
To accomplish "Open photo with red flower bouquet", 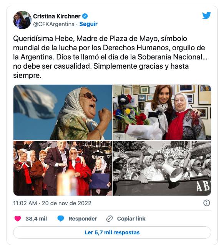I will pos(162,112).
